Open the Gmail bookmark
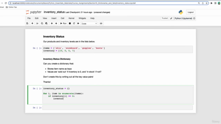The image size is (221, 124). click(2, 7)
